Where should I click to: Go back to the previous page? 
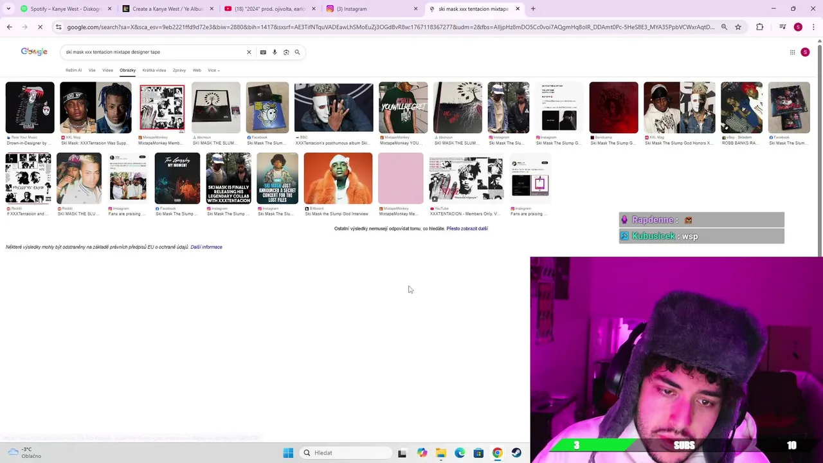[9, 27]
